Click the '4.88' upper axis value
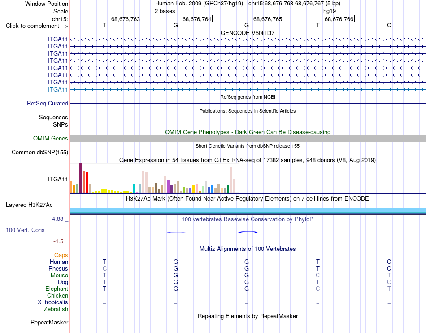 [x=57, y=219]
